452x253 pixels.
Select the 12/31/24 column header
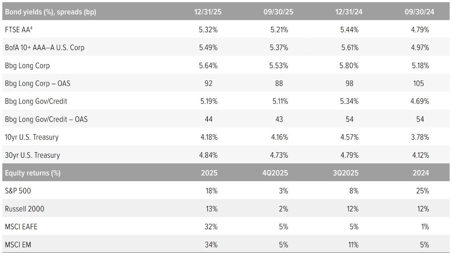tap(349, 12)
